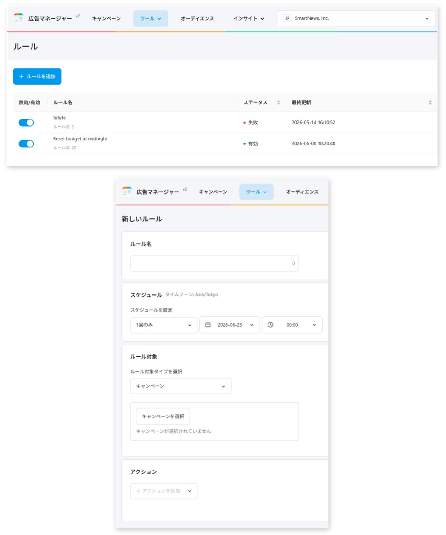Click the JP account badge icon
Viewport: 446px width, 535px height.
tap(287, 18)
